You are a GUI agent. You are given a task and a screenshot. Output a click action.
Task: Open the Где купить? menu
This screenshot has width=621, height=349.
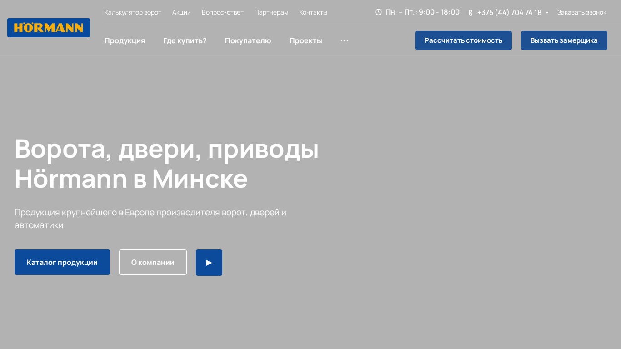(x=185, y=40)
